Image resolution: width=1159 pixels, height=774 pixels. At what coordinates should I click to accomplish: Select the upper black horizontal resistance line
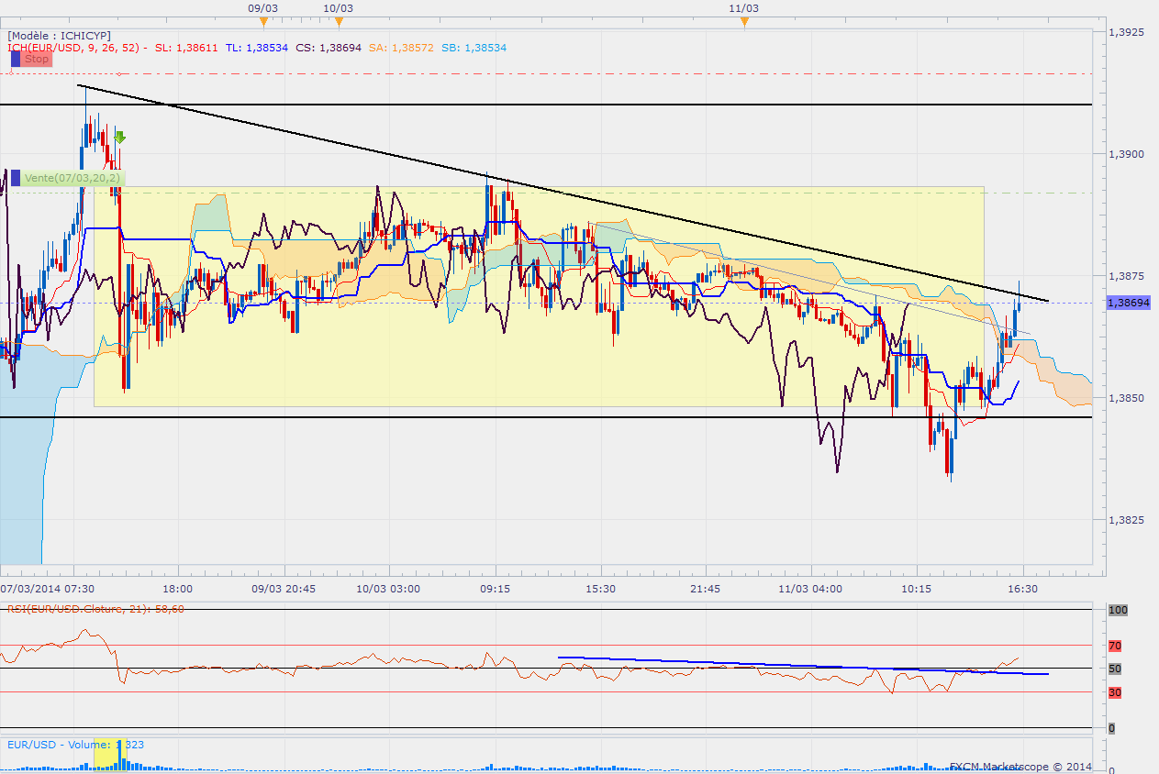pos(546,105)
